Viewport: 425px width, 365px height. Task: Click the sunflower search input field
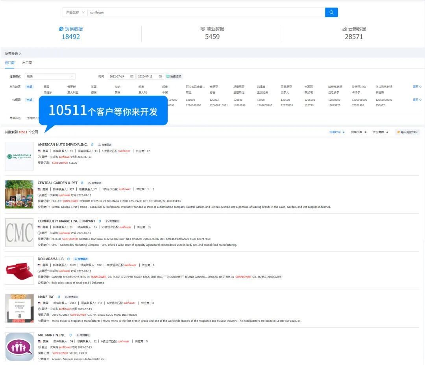206,13
